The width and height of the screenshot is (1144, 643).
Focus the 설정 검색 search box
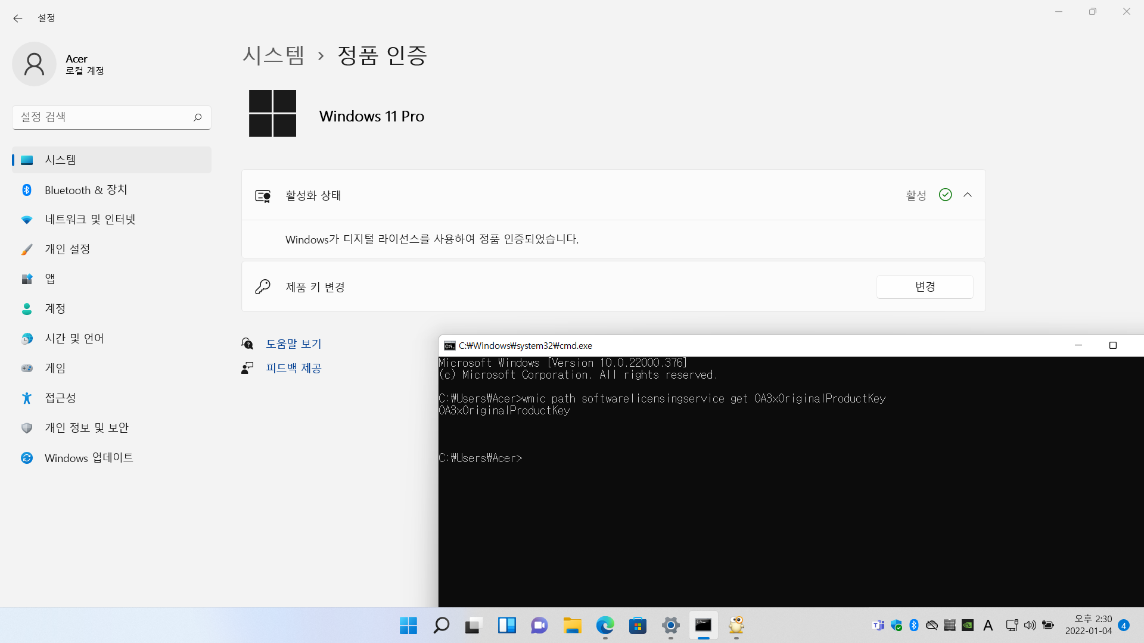point(111,117)
